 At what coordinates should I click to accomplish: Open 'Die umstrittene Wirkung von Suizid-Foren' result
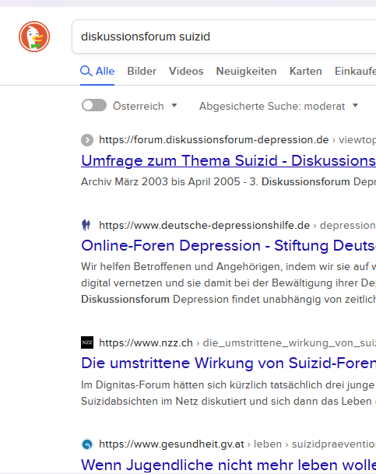(229, 363)
